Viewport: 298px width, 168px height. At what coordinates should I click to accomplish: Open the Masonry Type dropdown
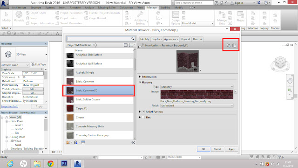tap(197, 87)
